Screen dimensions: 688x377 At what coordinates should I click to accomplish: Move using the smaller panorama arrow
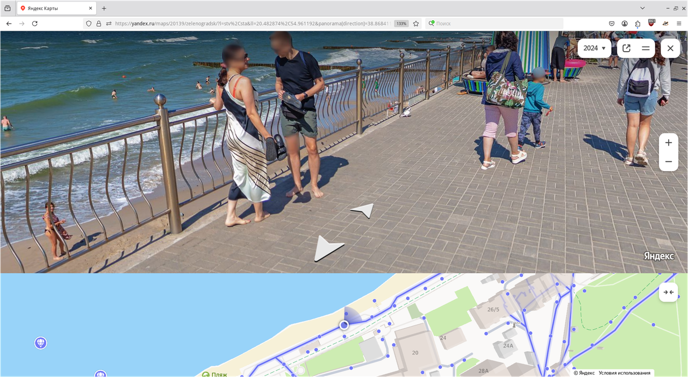pos(363,211)
